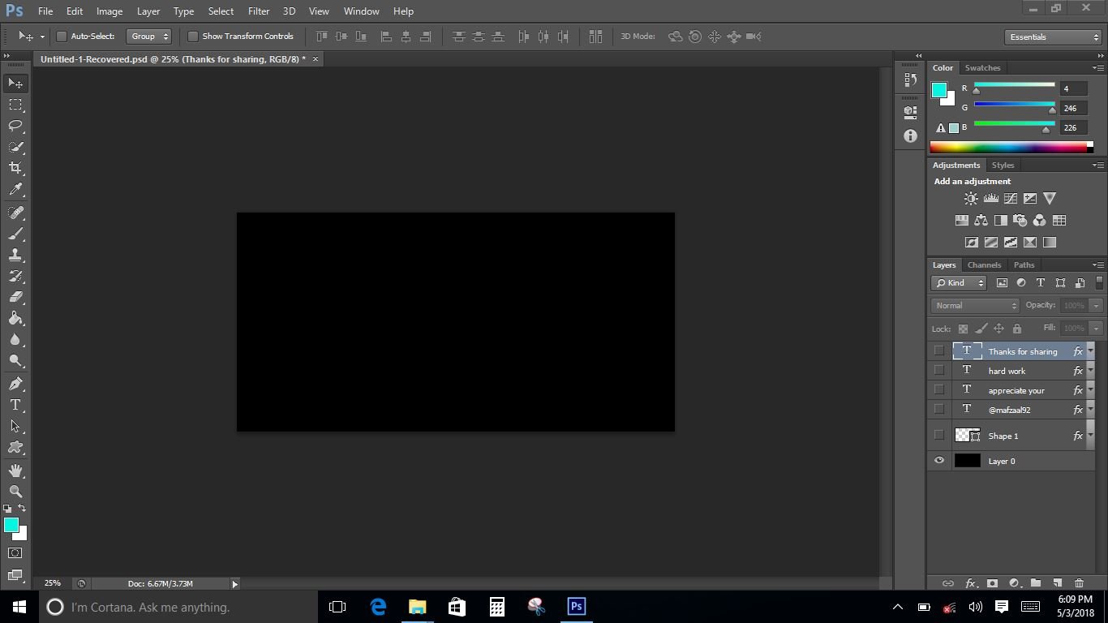Screen dimensions: 1108x623
Task: Click the G value input field
Action: [x=1072, y=108]
